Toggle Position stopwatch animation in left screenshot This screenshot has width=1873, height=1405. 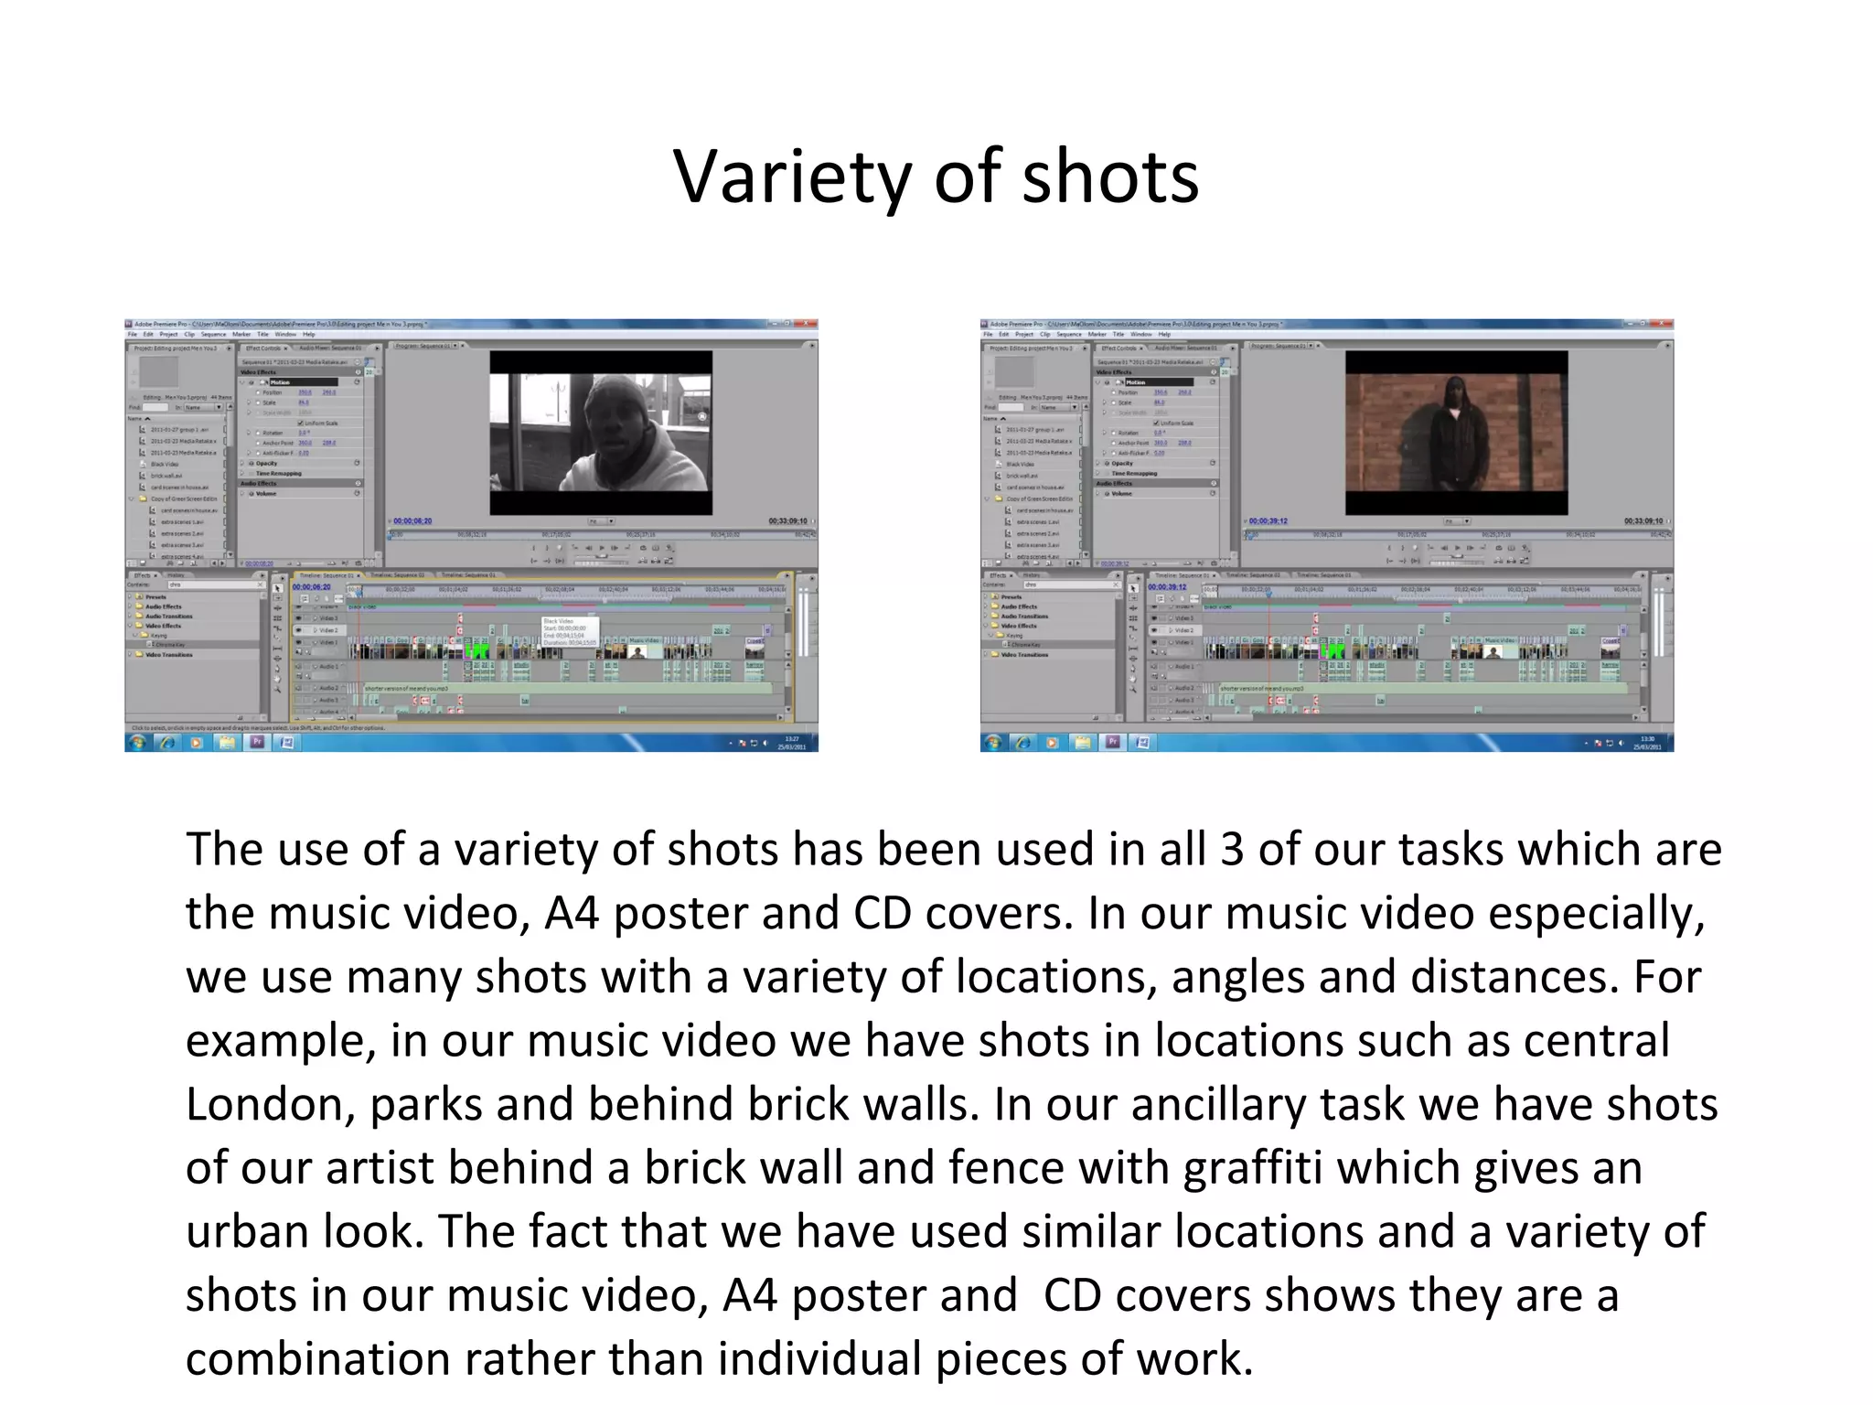pos(258,392)
